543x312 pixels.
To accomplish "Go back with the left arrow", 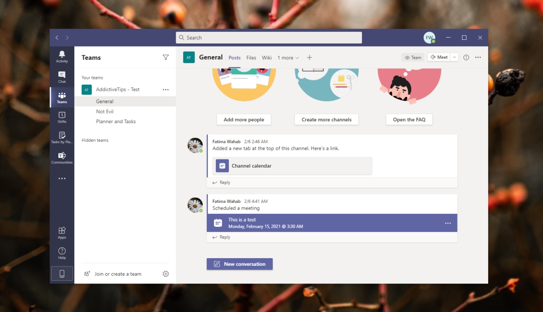I will [57, 38].
